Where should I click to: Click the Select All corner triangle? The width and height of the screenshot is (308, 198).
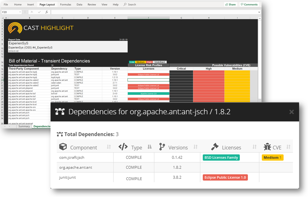tap(2, 18)
